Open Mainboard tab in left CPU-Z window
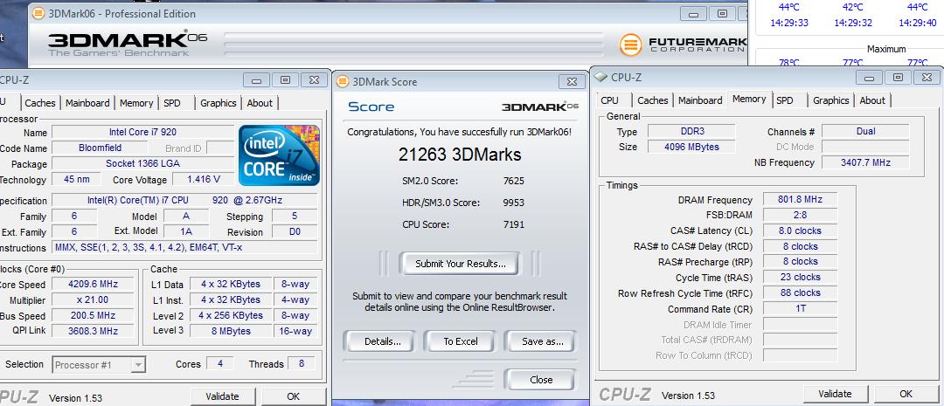 (x=87, y=103)
